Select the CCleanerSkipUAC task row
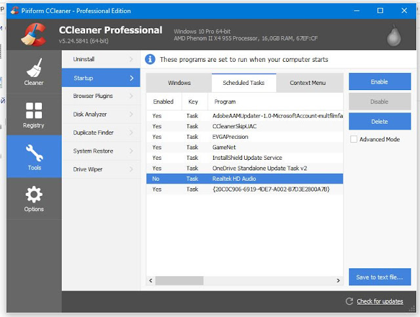 [x=245, y=126]
